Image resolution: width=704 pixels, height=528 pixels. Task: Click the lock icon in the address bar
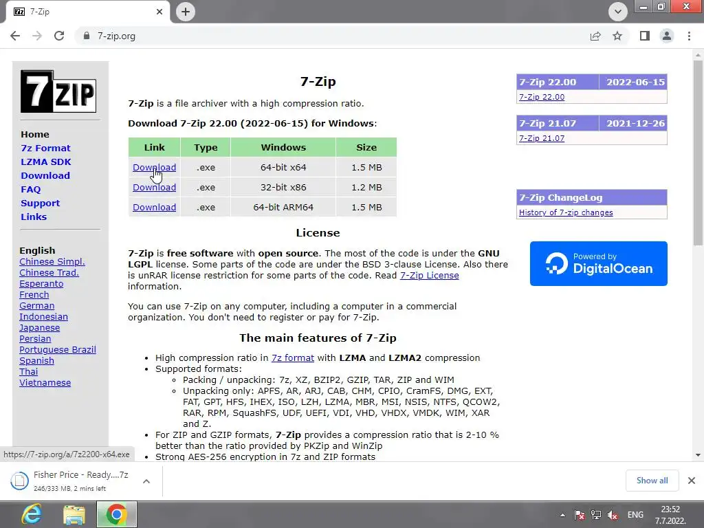click(x=87, y=36)
